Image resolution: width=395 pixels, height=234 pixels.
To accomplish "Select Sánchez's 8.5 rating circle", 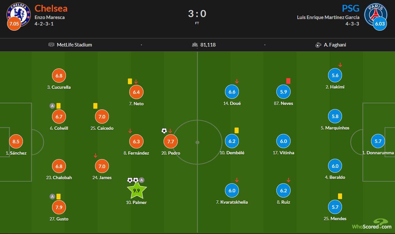I will point(16,141).
